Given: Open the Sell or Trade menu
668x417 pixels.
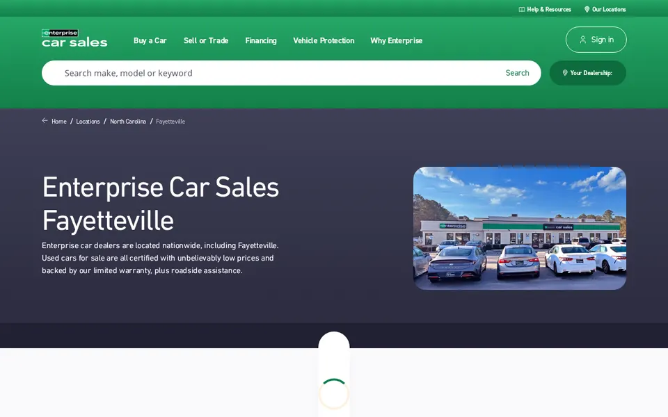Looking at the screenshot, I should [x=206, y=40].
